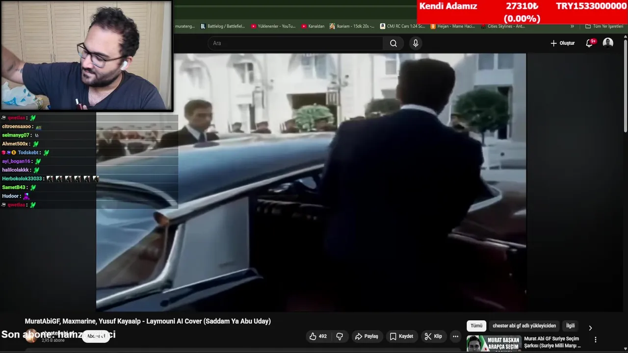Save the video with Kaydet
Viewport: 628px width, 353px height.
coord(401,336)
